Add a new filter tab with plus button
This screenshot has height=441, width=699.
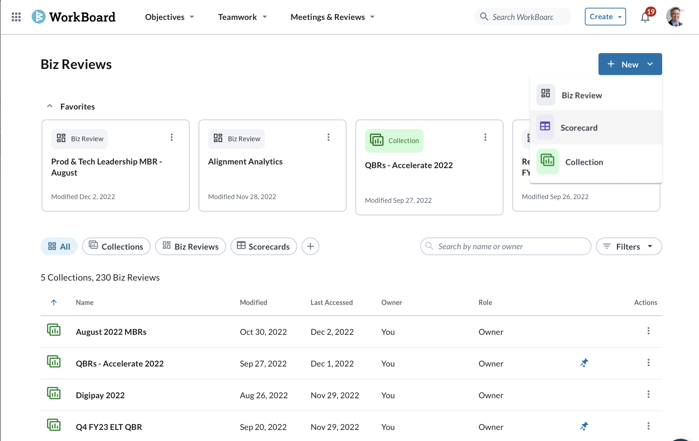tap(310, 246)
